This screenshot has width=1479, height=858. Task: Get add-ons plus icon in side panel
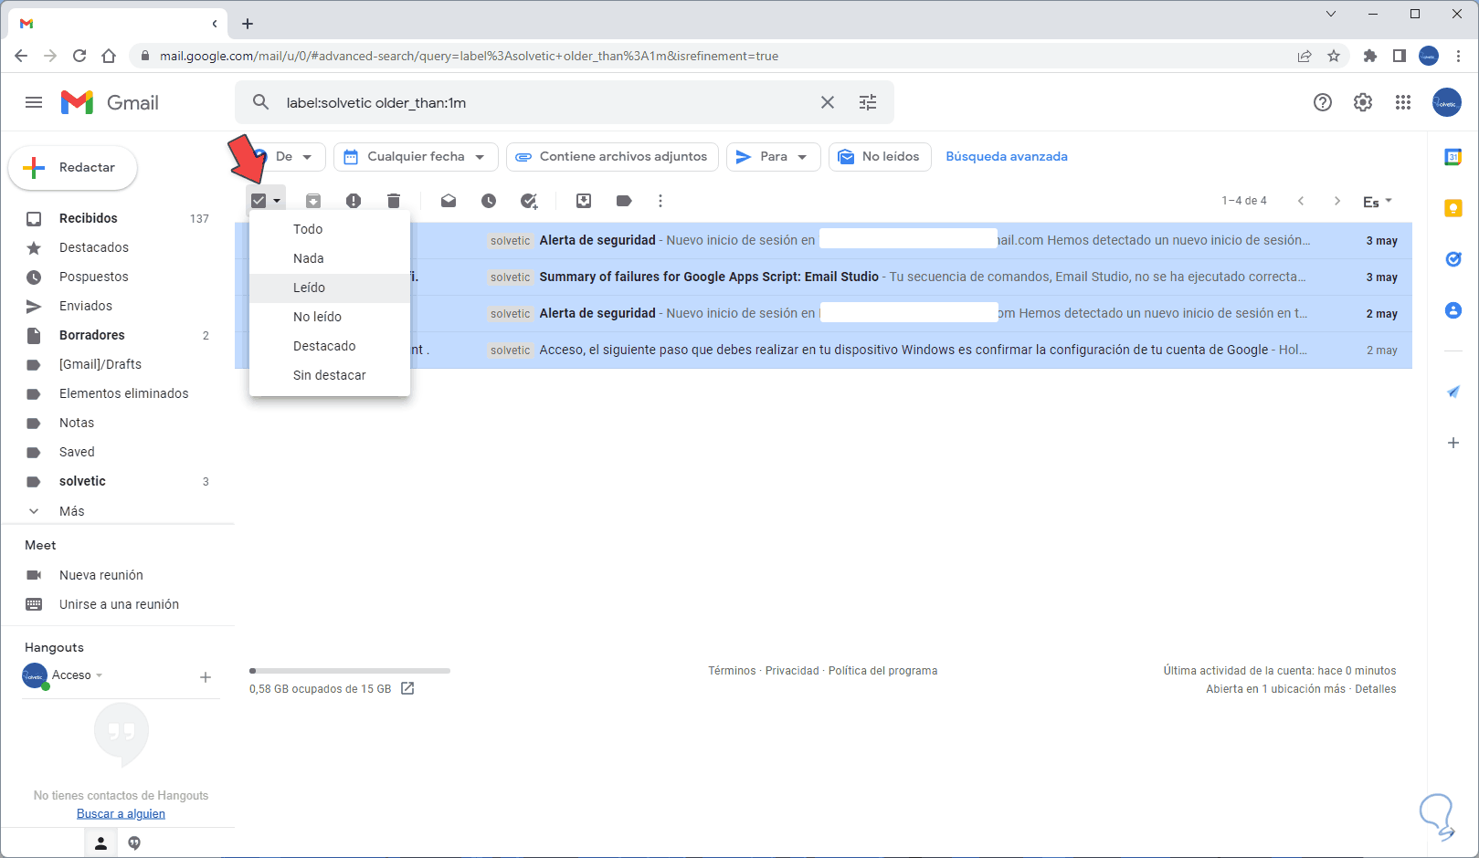point(1453,443)
